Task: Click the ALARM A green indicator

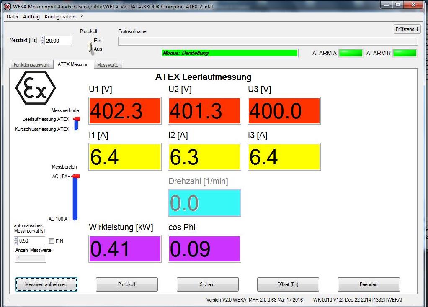Action: [x=350, y=53]
